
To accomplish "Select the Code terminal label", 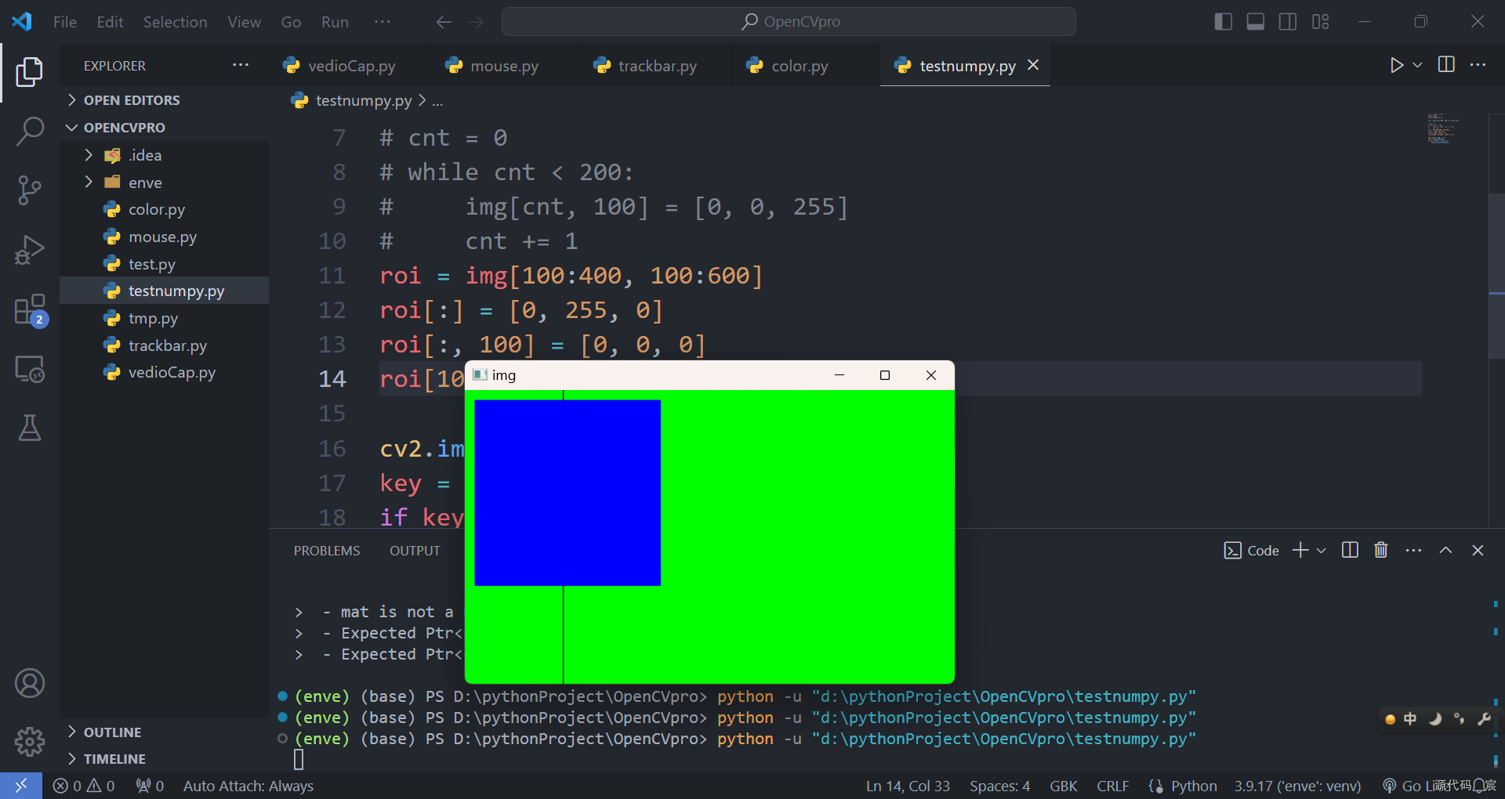I will pyautogui.click(x=1252, y=551).
